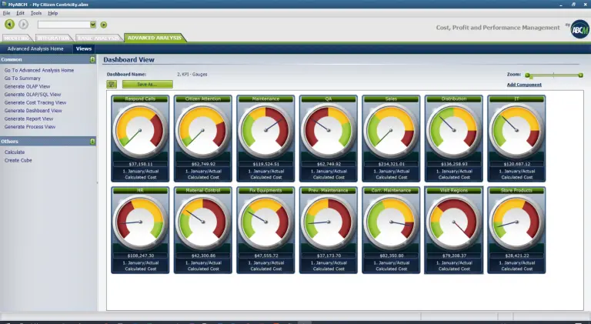Click the Add Component link
The height and width of the screenshot is (324, 591).
click(523, 84)
